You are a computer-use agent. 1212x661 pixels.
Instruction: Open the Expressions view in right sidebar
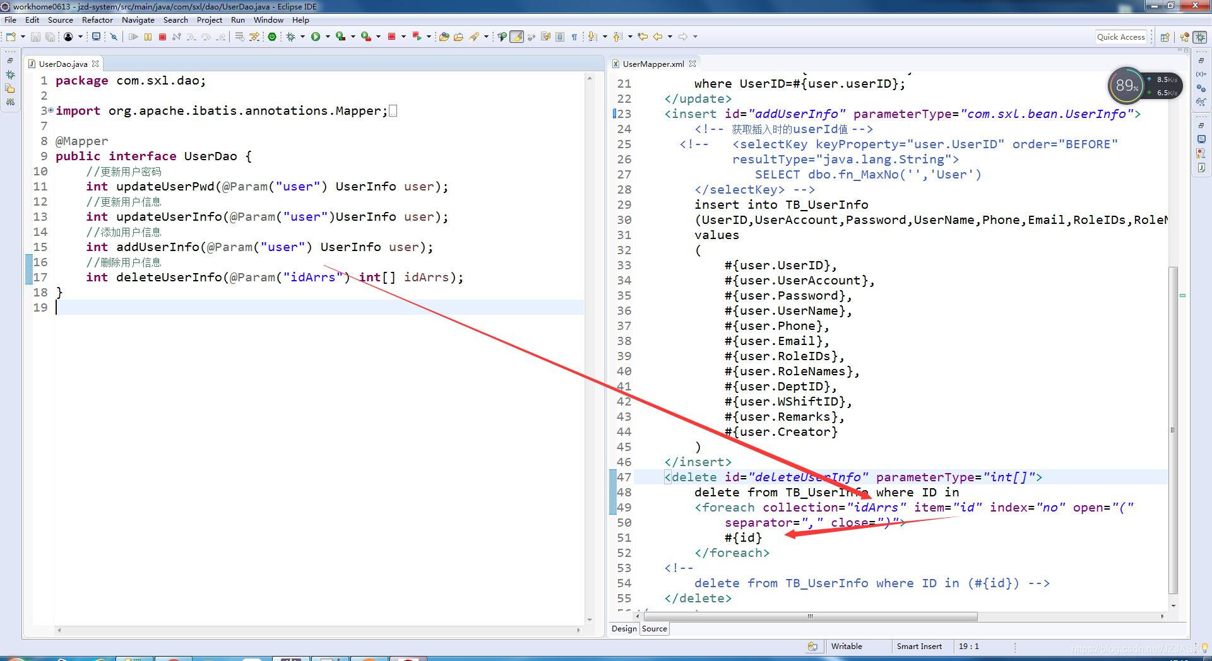[x=1201, y=102]
